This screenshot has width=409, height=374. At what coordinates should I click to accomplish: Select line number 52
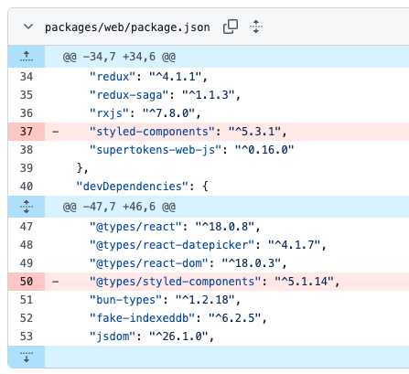pyautogui.click(x=27, y=318)
